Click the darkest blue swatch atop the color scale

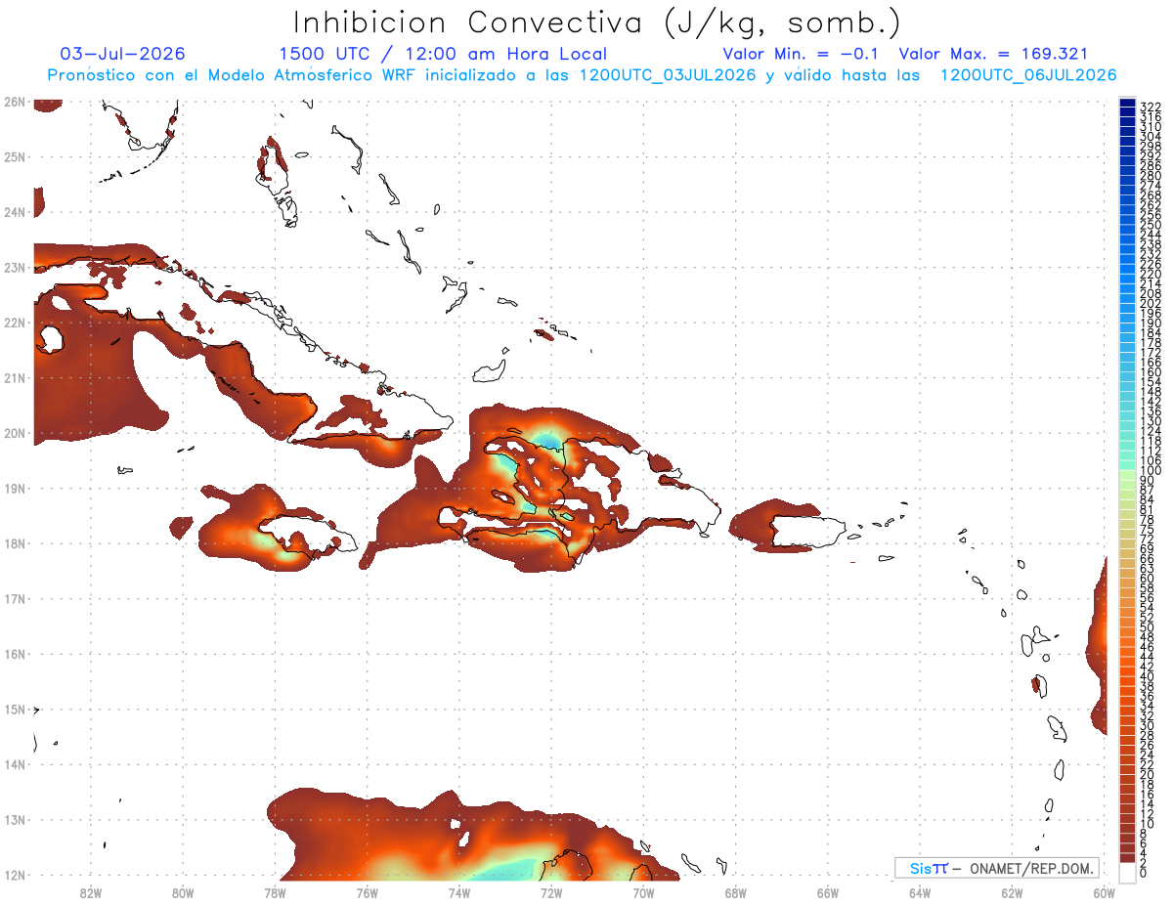(x=1128, y=104)
